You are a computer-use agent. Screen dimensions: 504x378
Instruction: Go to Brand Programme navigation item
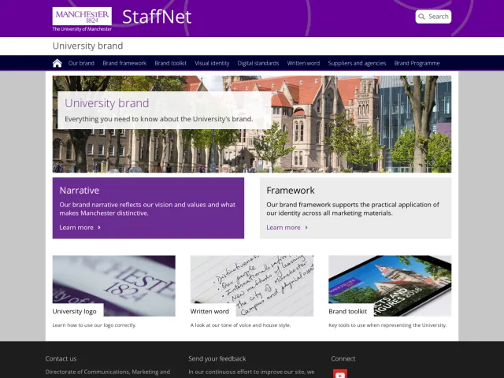pyautogui.click(x=417, y=63)
